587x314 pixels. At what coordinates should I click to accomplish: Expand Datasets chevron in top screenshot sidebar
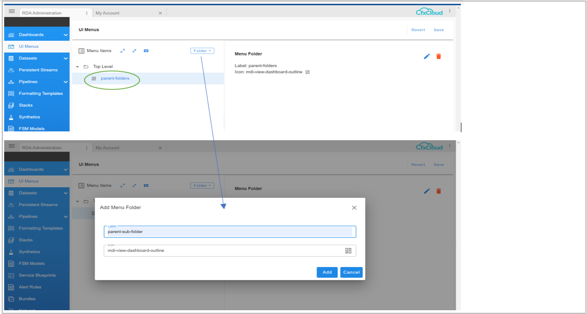[65, 58]
